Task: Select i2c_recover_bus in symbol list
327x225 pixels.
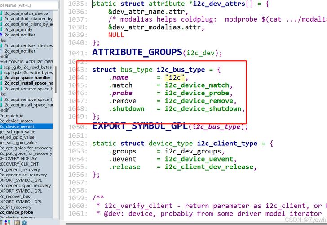Action: 15,196
